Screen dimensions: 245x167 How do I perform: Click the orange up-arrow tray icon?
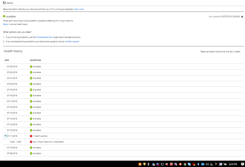pos(180,164)
